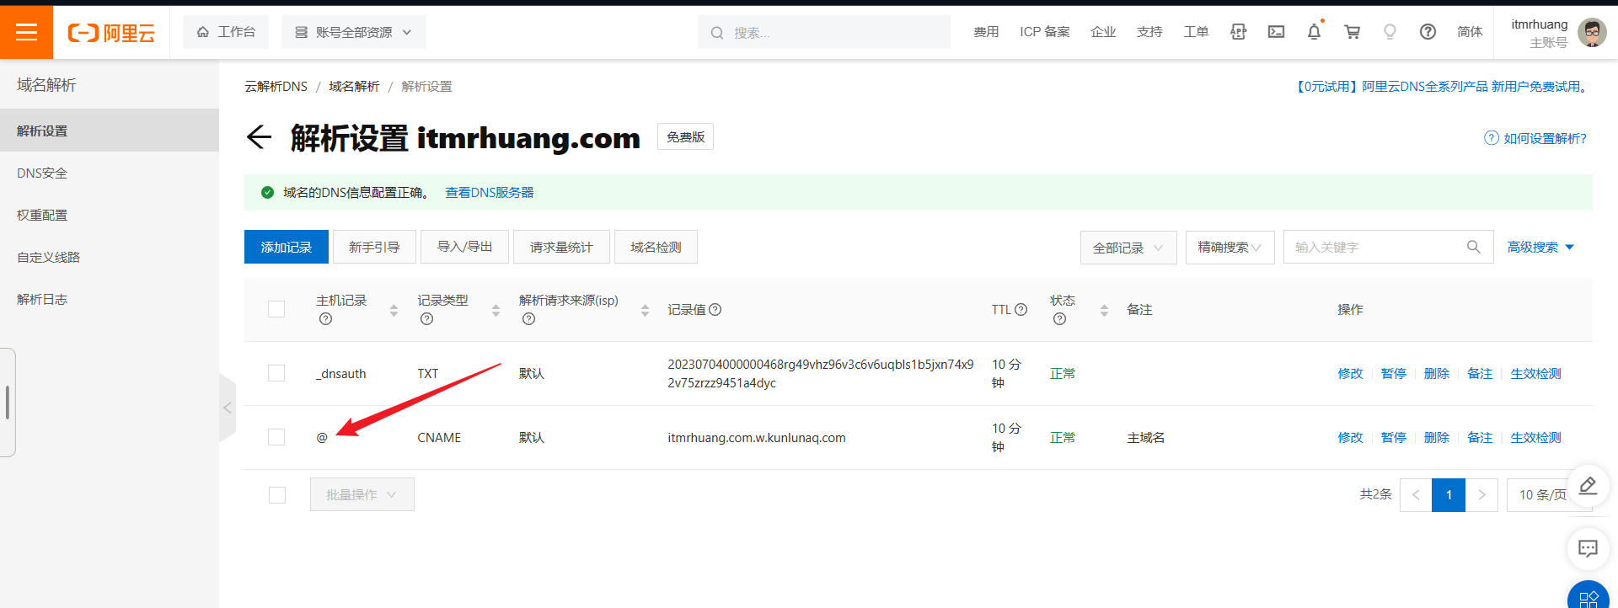Open the 批量操作 dropdown
The image size is (1618, 608).
(x=362, y=494)
